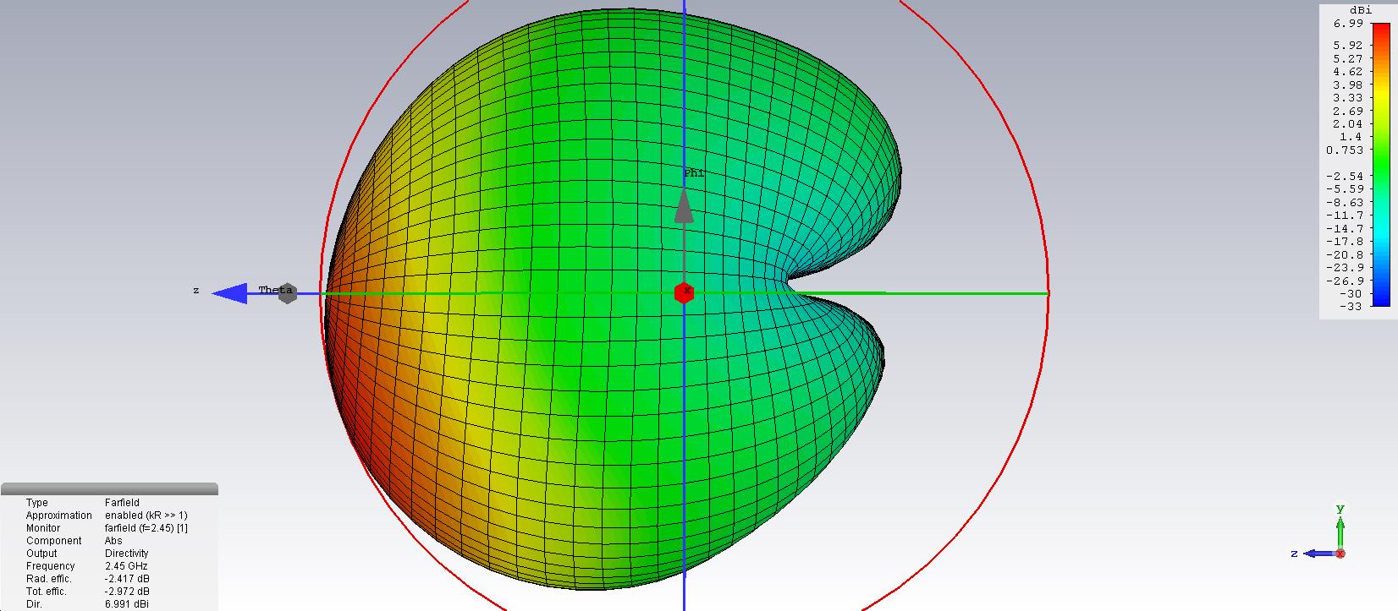Click the Theta axis label
The height and width of the screenshot is (611, 1398).
(x=275, y=290)
